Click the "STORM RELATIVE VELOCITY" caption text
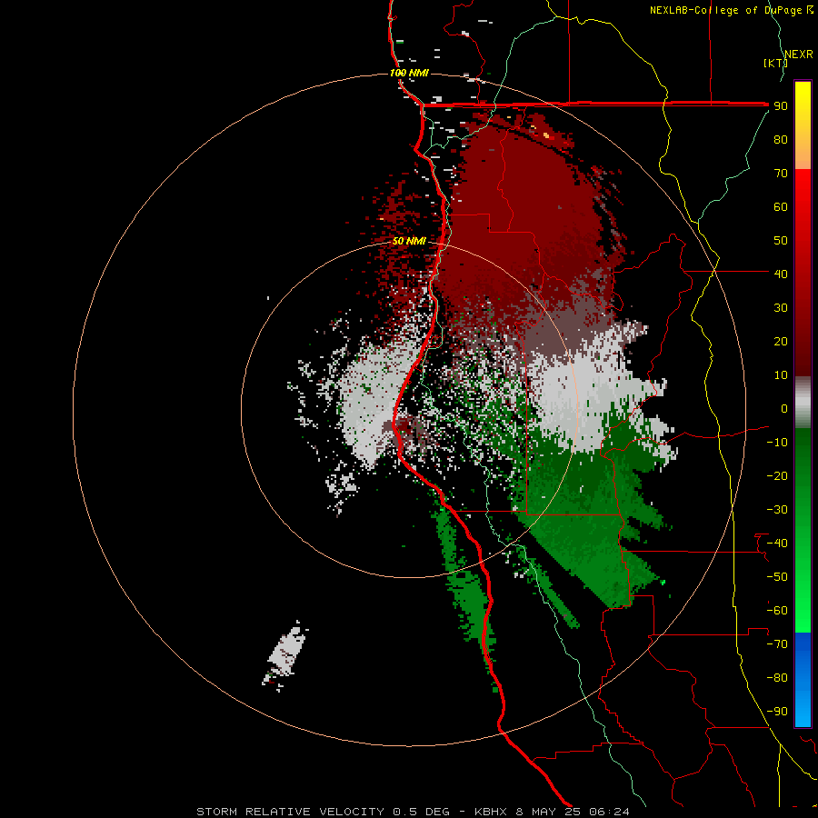This screenshot has width=818, height=818. [x=291, y=812]
